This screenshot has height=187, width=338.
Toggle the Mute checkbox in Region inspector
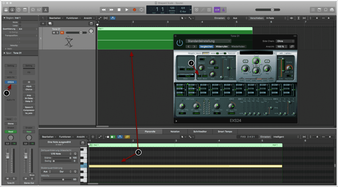click(20, 22)
